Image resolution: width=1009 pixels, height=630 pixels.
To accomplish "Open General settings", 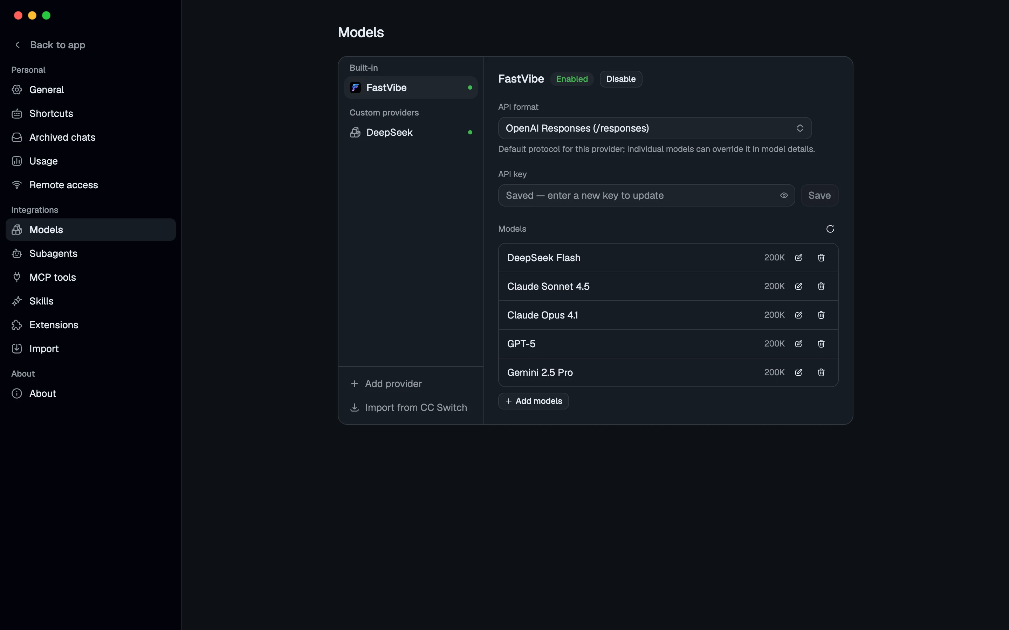I will 90,90.
